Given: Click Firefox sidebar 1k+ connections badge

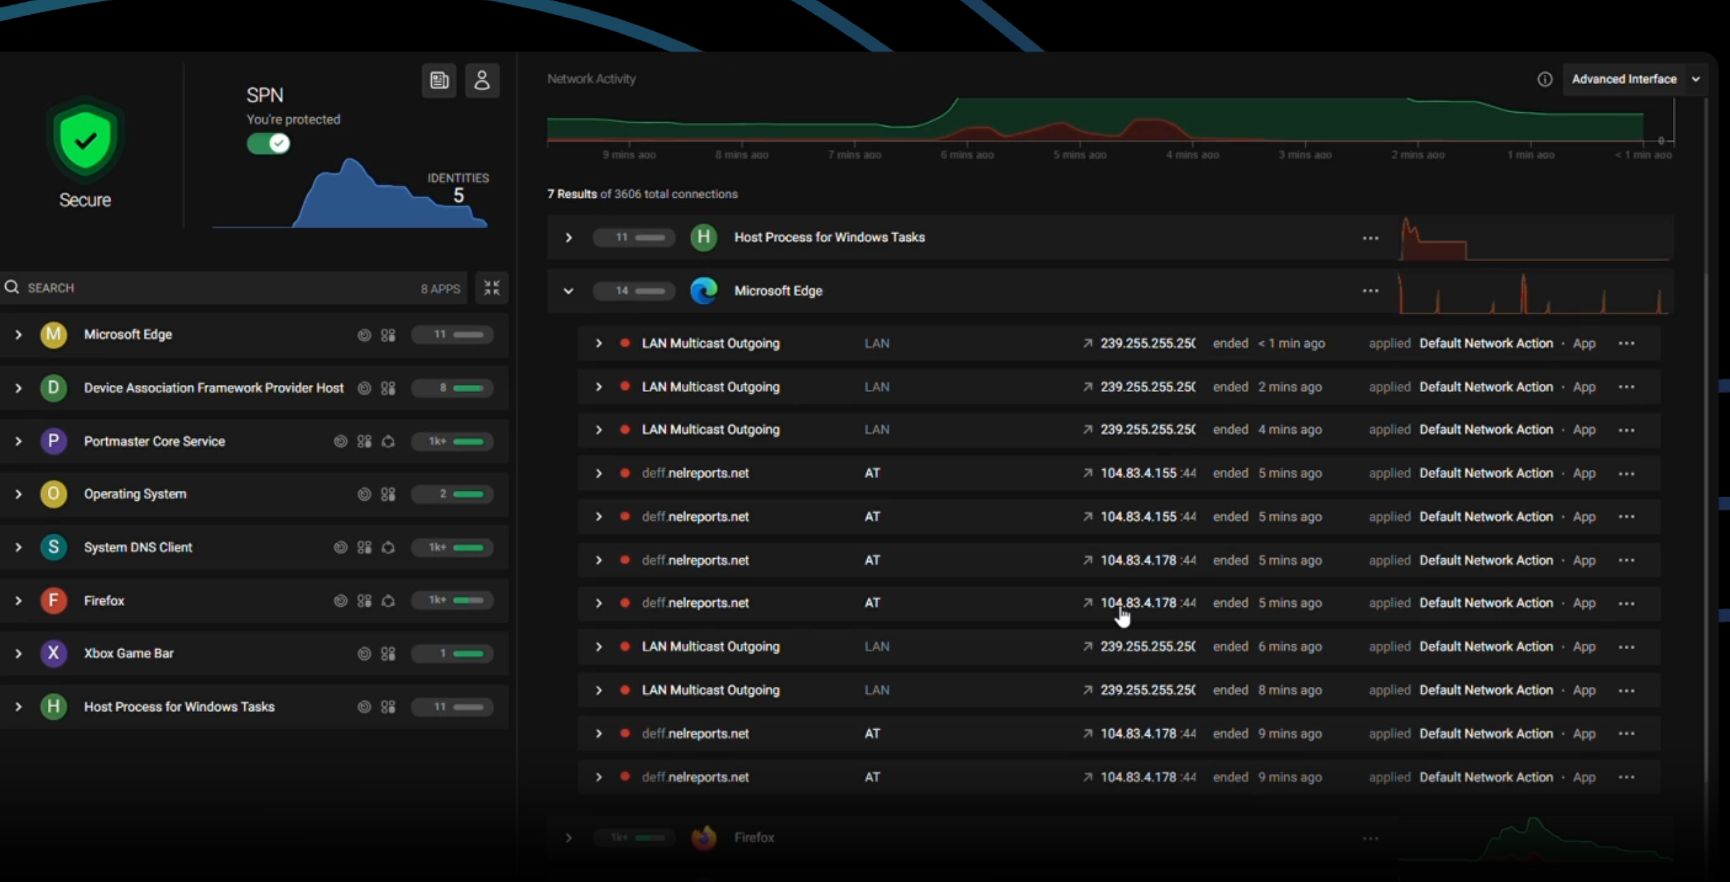Looking at the screenshot, I should click(x=452, y=600).
